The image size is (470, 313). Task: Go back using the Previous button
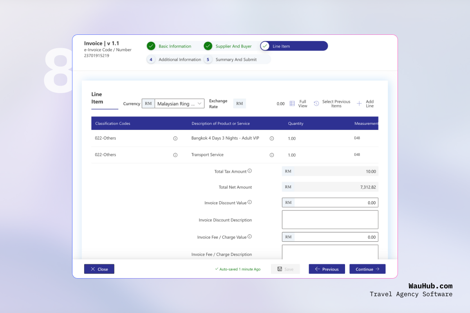point(327,269)
